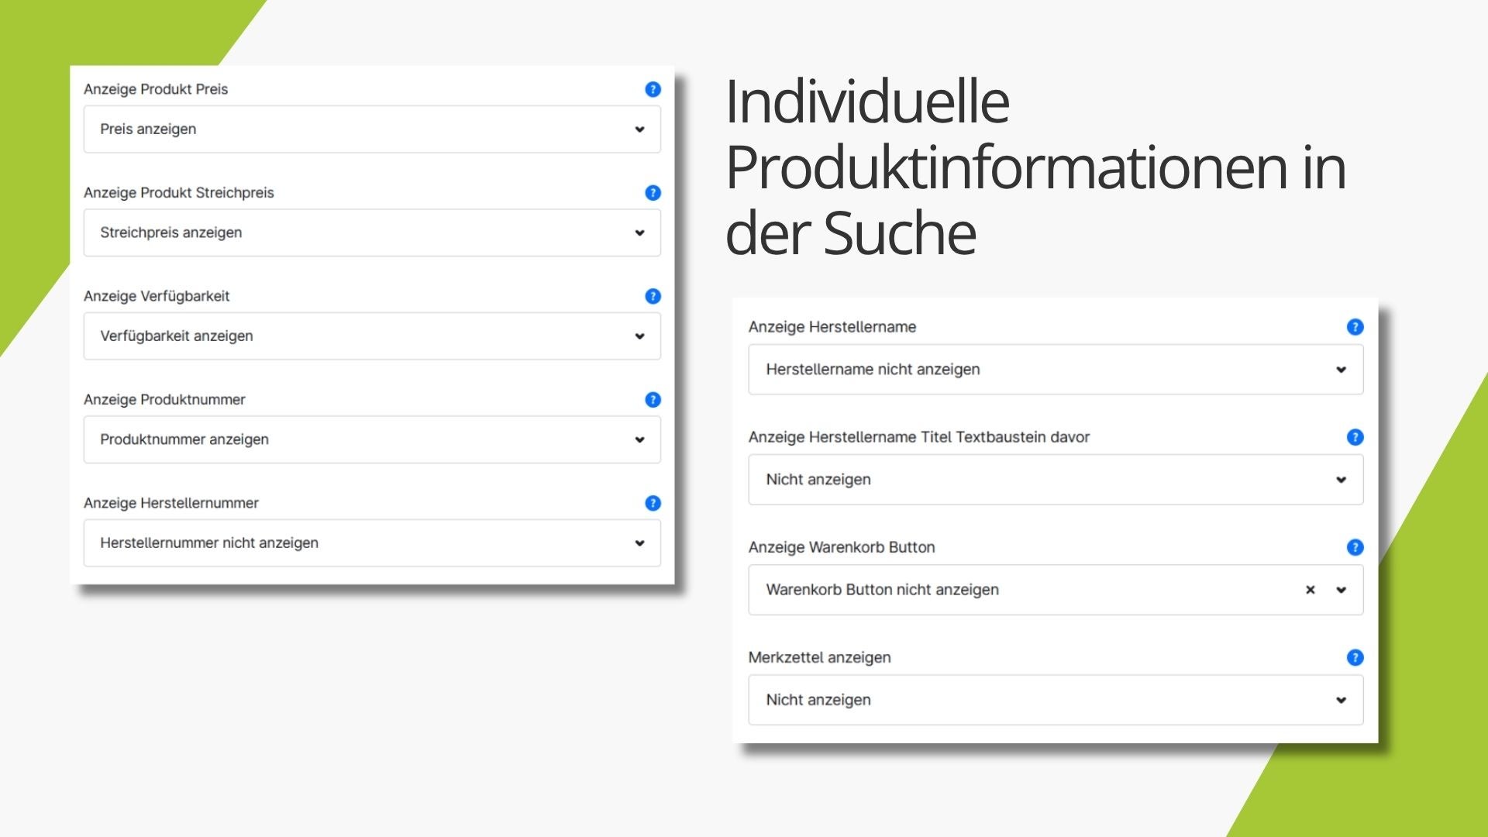Open help for Anzeige Produkt Preis
1488x837 pixels.
tap(653, 89)
